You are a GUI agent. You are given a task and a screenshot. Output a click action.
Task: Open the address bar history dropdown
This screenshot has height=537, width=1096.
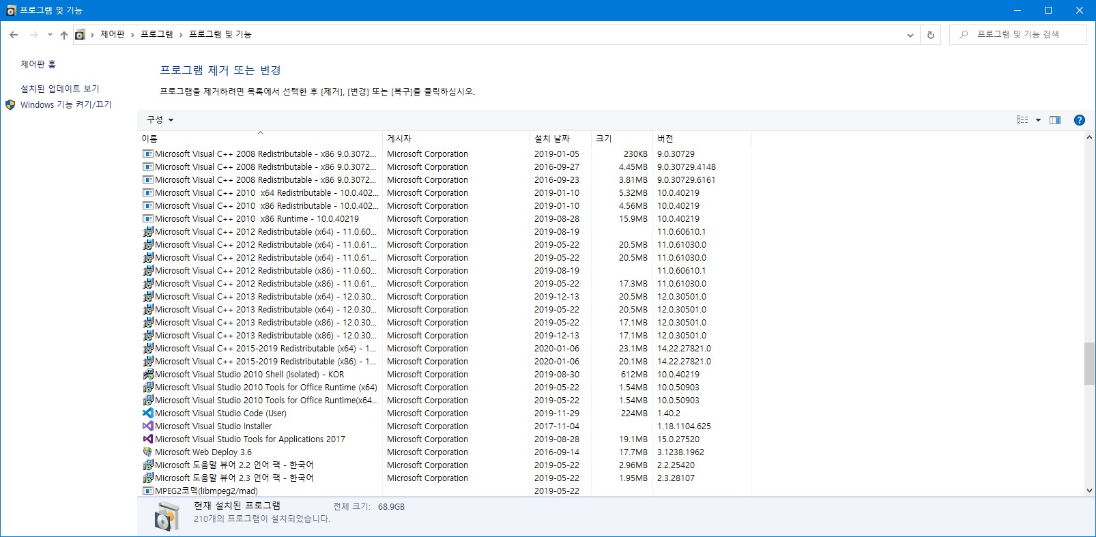(x=910, y=35)
